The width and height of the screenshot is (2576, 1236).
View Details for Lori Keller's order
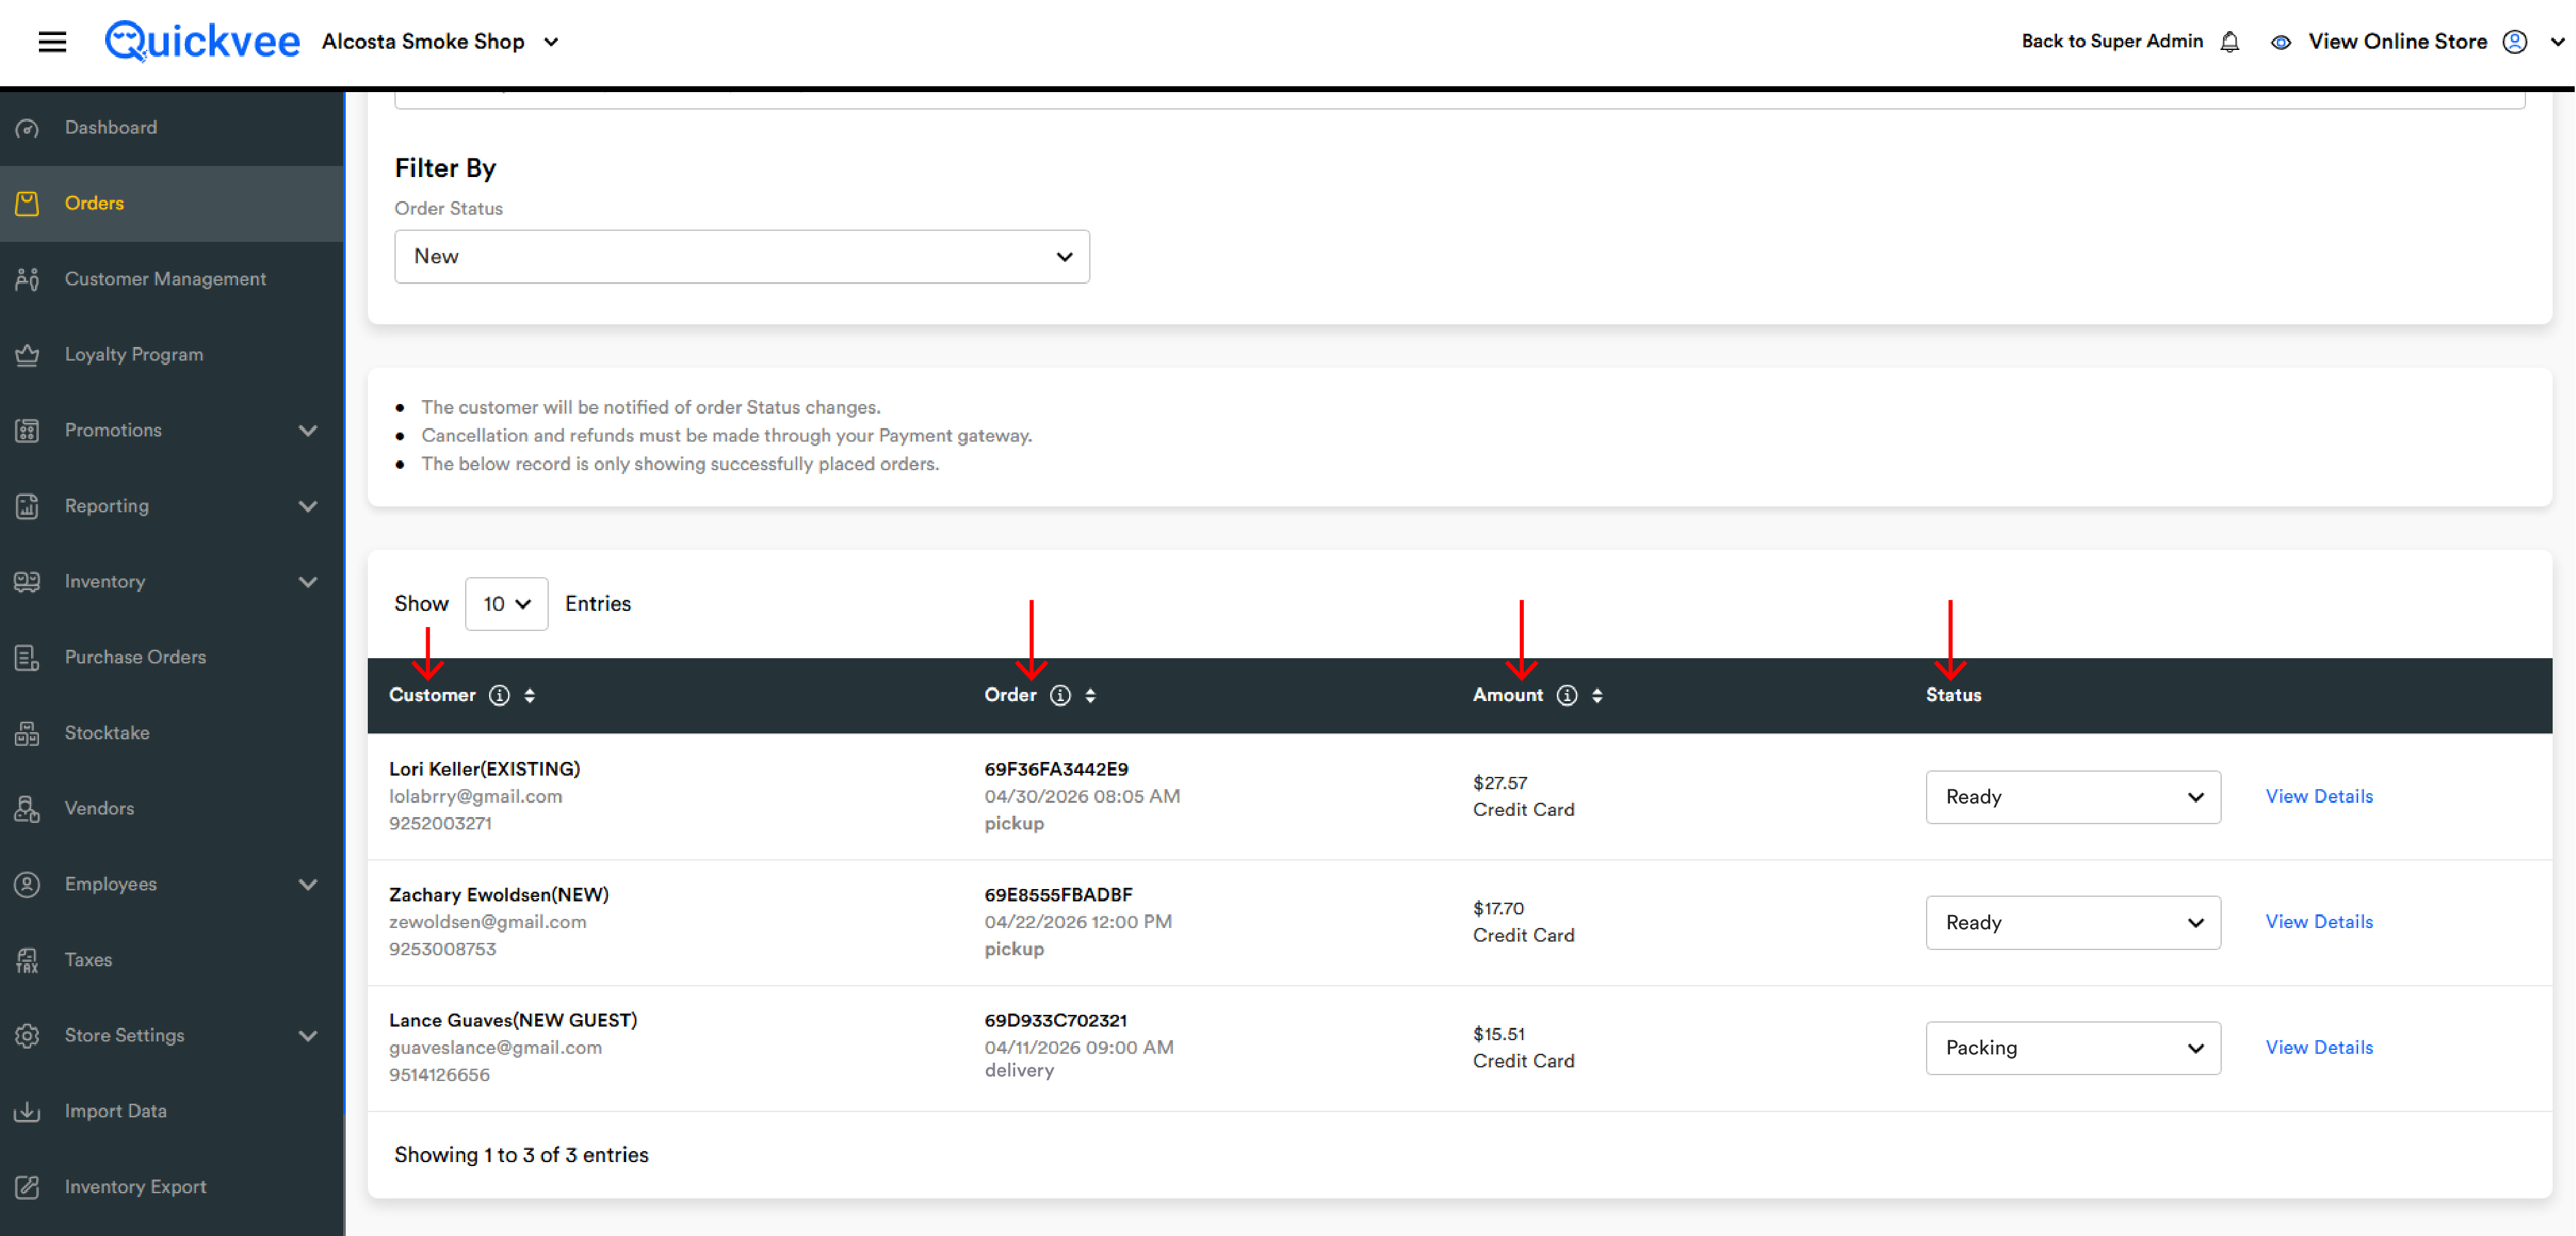click(x=2318, y=797)
